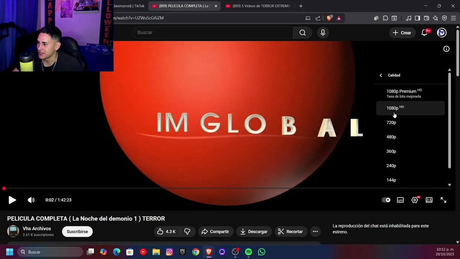Open Brave Leo AI sparkle icon
This screenshot has width=460, height=259.
[x=435, y=18]
